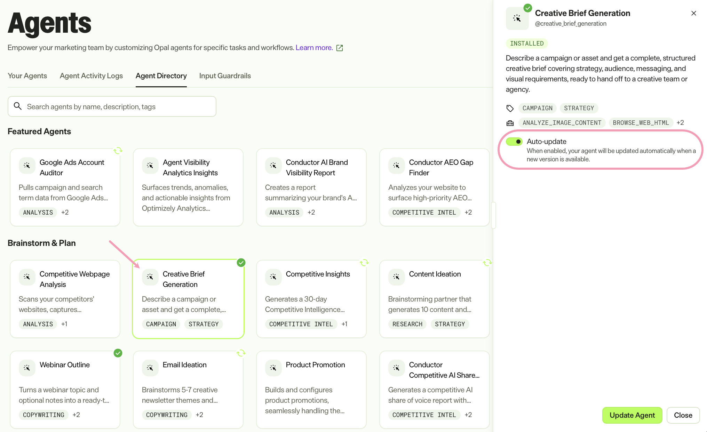Click the update-available icon on Competitive Insights card

point(364,263)
